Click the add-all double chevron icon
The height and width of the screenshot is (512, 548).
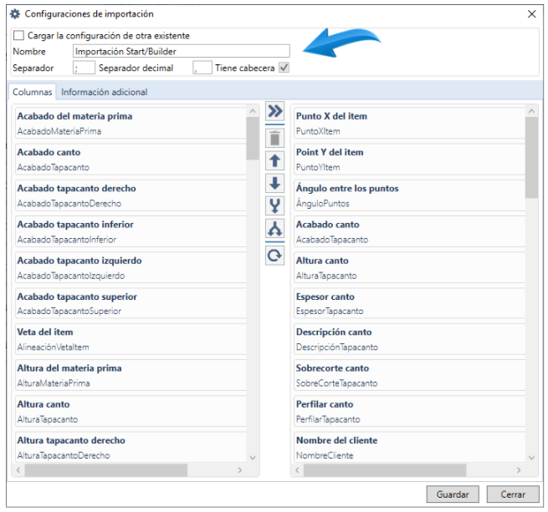pyautogui.click(x=274, y=111)
